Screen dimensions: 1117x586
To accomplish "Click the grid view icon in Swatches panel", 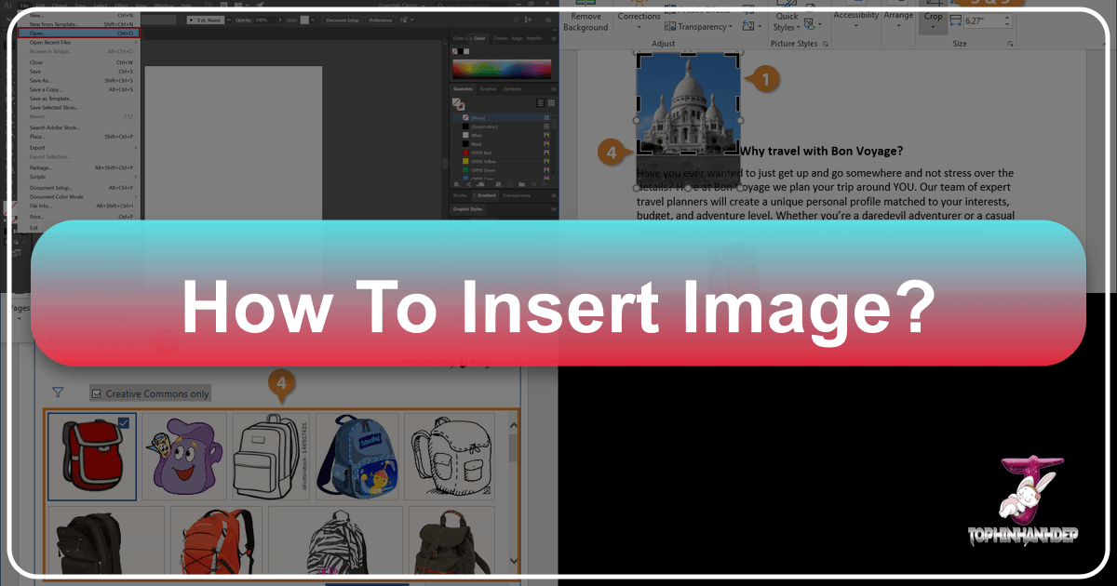I will pos(549,103).
